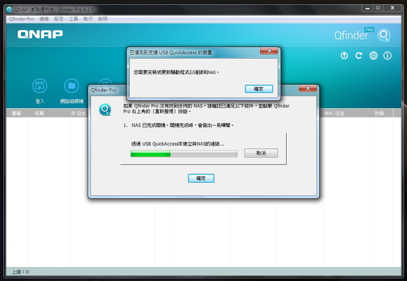Click the power icon in the Qfinder toolbar

344,55
